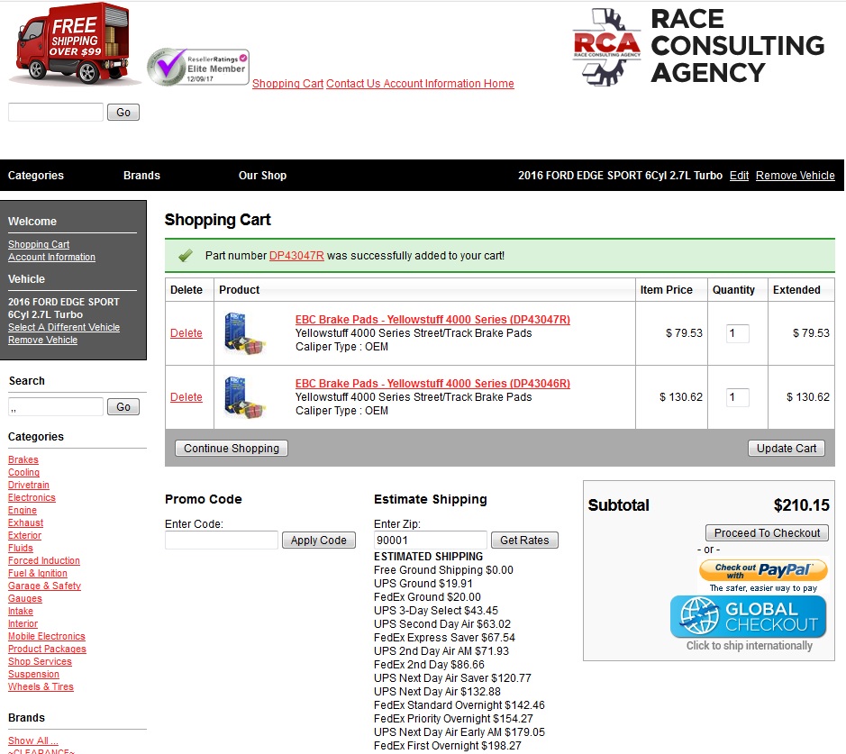Open DP43046R brake pads product thumbnail
846x754 pixels.
[x=245, y=397]
